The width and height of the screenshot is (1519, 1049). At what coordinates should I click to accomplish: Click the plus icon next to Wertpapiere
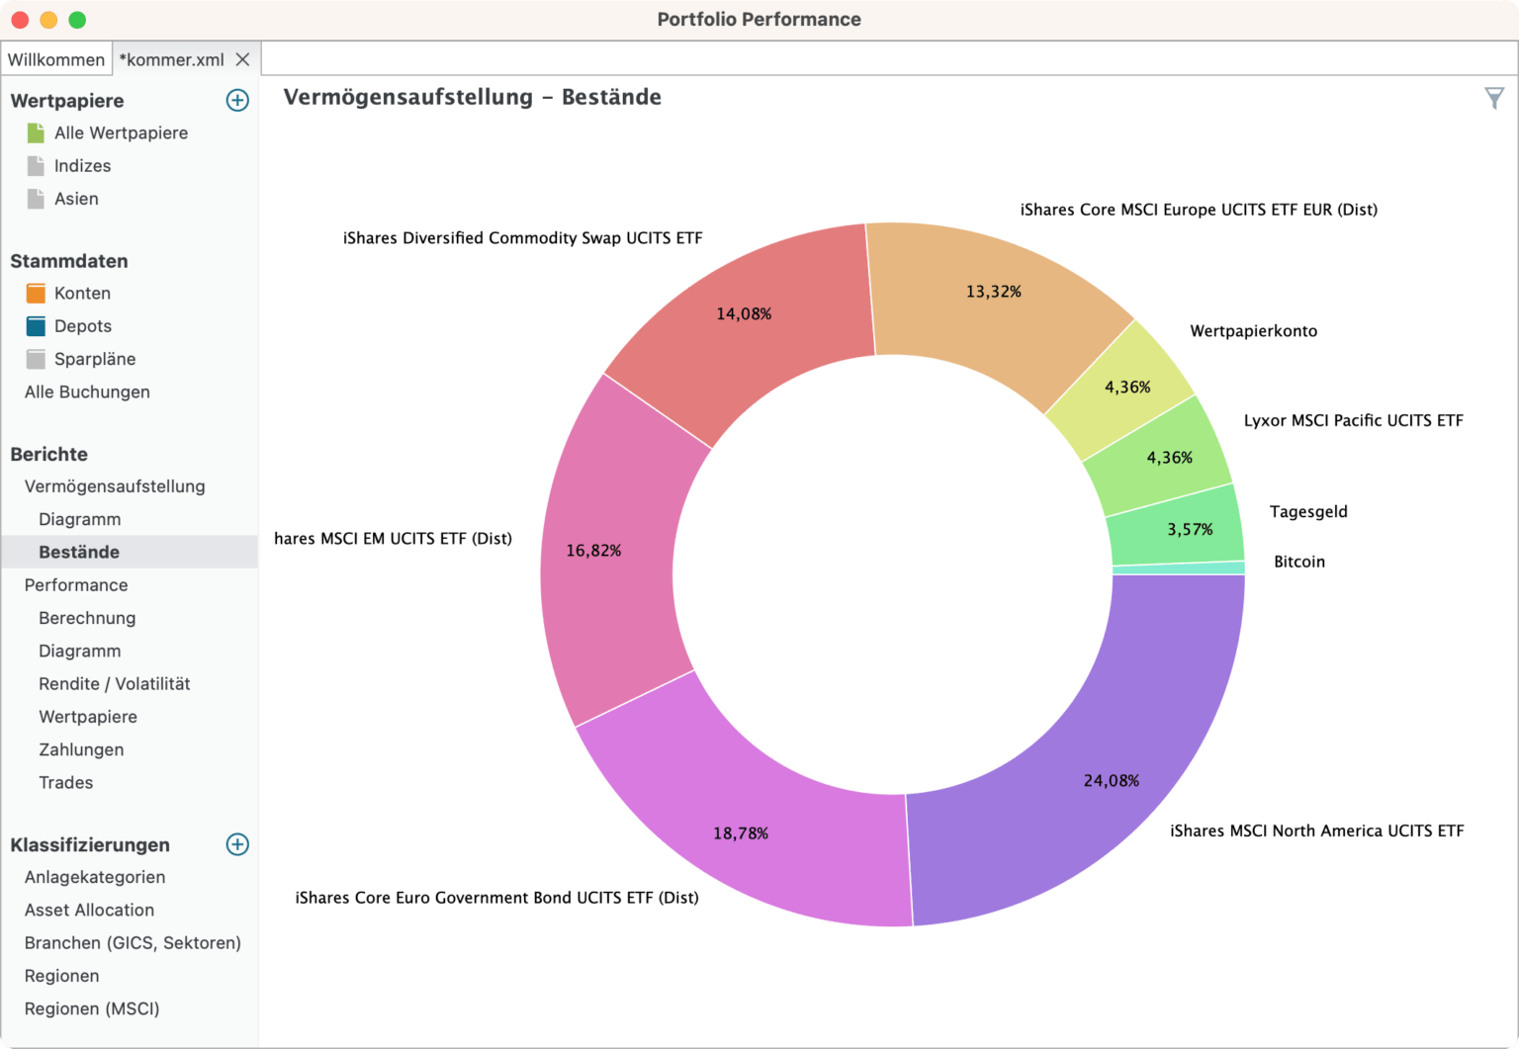(x=237, y=100)
